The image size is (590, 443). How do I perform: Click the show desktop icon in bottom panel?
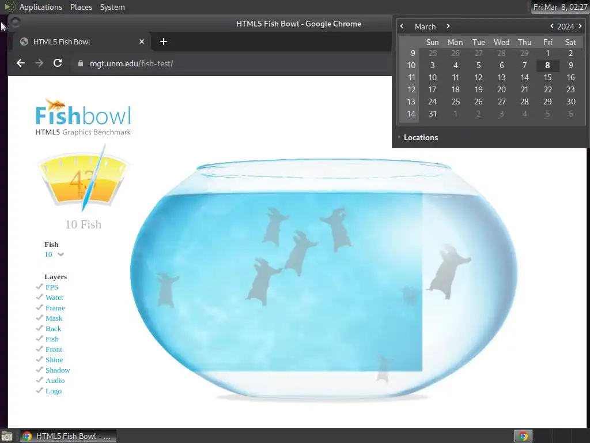pyautogui.click(x=7, y=436)
